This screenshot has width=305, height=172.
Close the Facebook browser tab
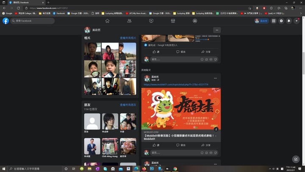click(43, 3)
